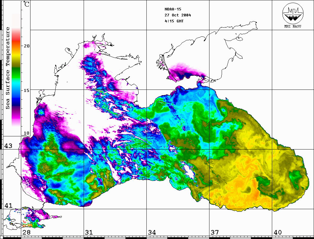Image resolution: width=314 pixels, height=239 pixels.
Task: Click the longitude label 31
Action: pos(89,232)
